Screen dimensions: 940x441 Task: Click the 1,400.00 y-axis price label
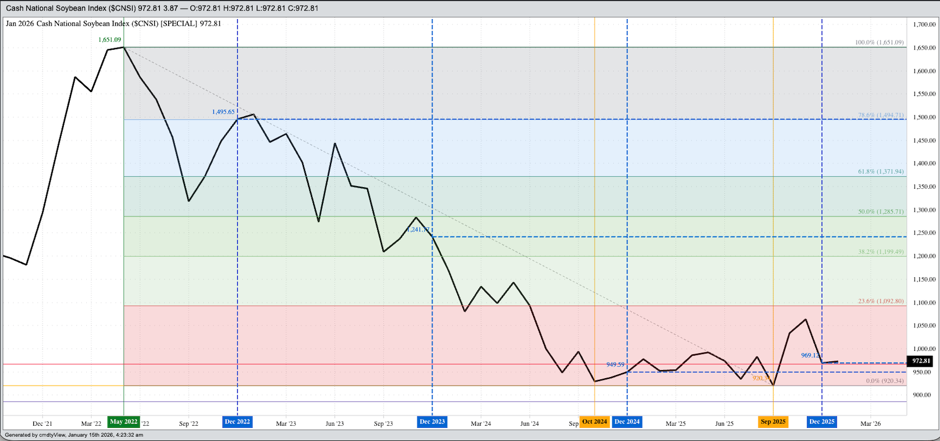click(924, 163)
